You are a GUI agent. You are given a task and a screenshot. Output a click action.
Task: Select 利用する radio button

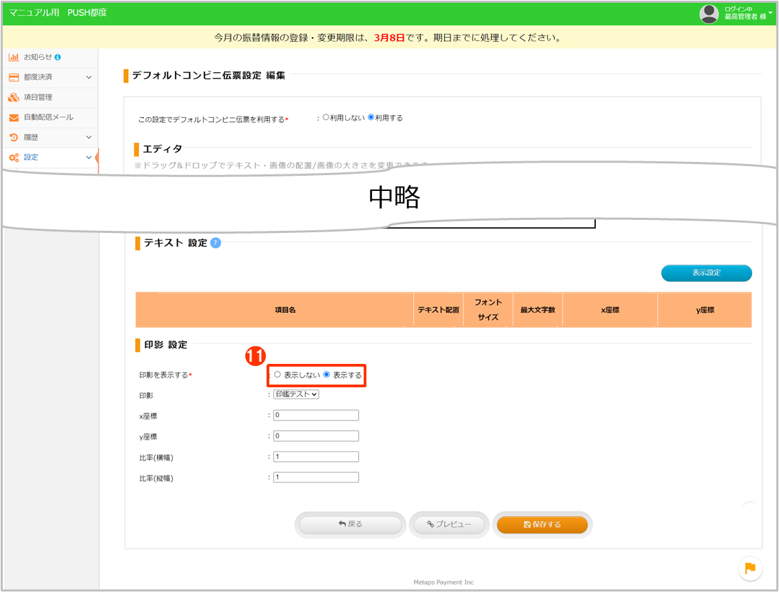371,118
